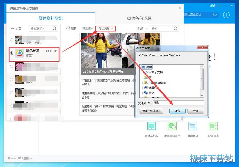Switch to 微信备份还原 tab

tap(139, 18)
